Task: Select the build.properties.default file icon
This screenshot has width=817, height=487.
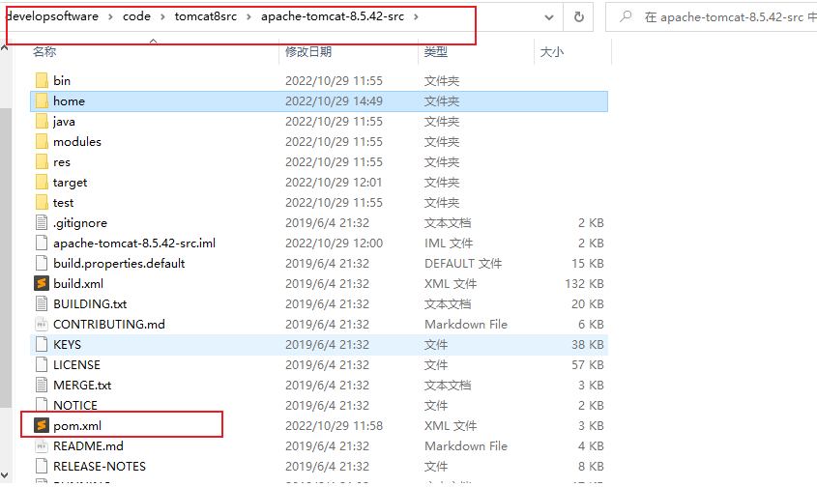Action: [42, 264]
